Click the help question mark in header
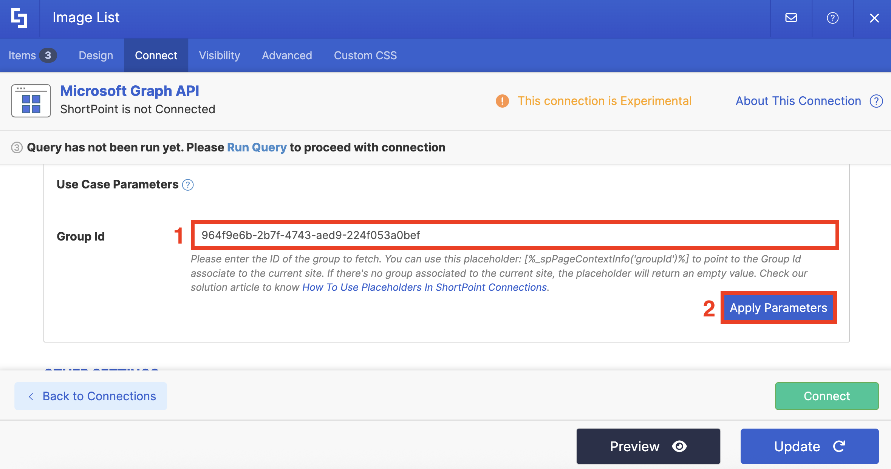 [832, 18]
